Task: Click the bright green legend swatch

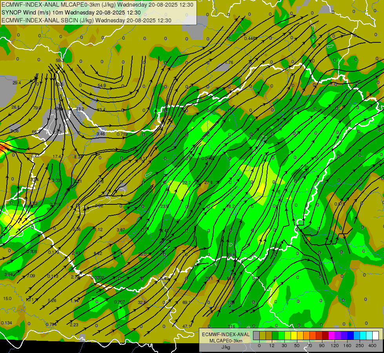Action: pos(281,336)
